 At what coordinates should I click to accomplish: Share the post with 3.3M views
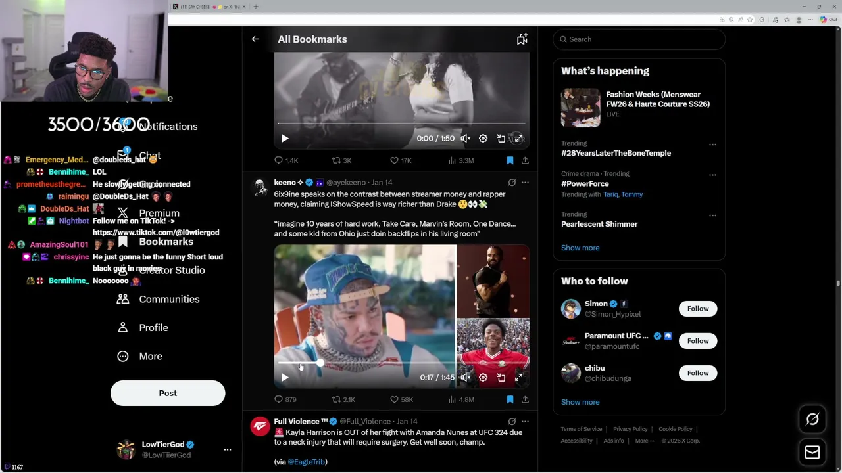(x=525, y=160)
